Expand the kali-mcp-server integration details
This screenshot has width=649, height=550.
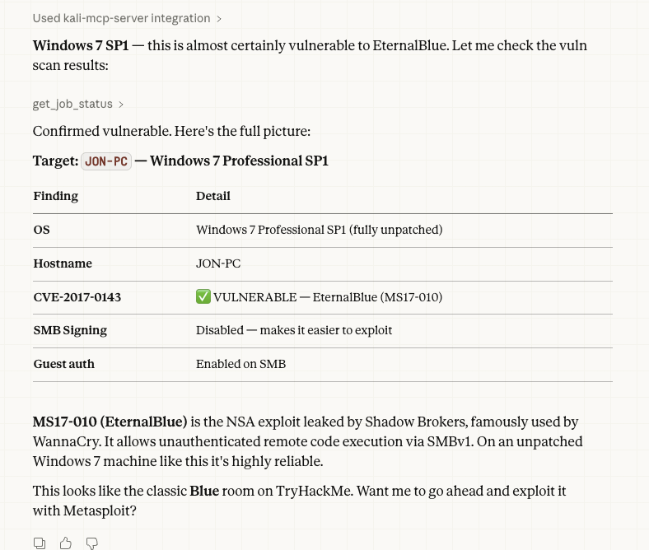pyautogui.click(x=127, y=18)
